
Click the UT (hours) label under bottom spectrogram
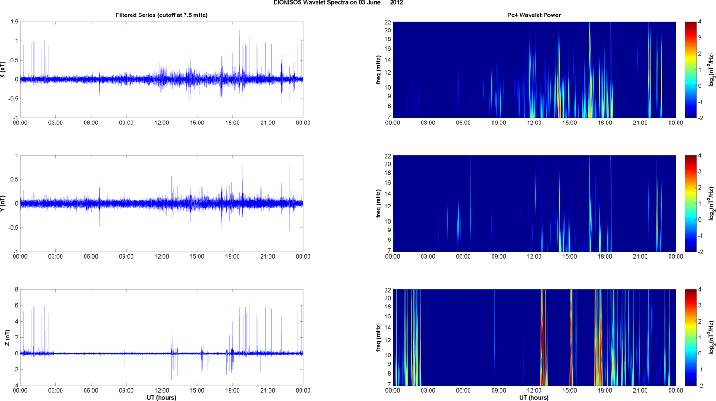534,397
